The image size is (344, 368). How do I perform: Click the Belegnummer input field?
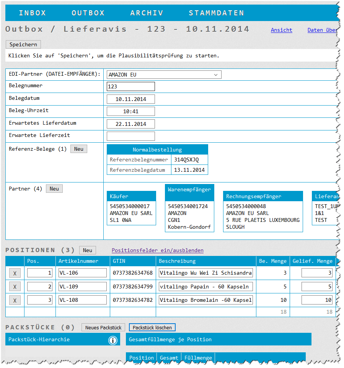click(131, 86)
